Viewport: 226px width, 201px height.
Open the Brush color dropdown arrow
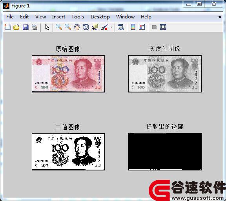111,27
